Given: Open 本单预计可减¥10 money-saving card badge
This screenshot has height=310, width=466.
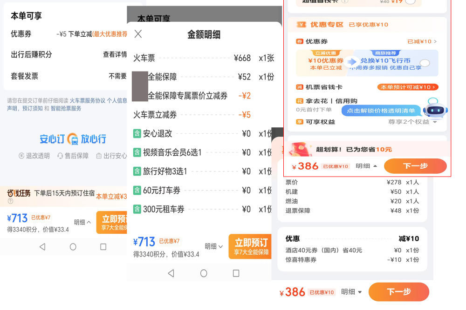Looking at the screenshot, I should 408,87.
